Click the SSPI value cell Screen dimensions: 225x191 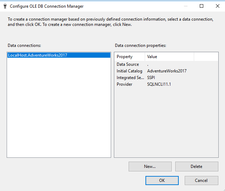[x=151, y=78]
